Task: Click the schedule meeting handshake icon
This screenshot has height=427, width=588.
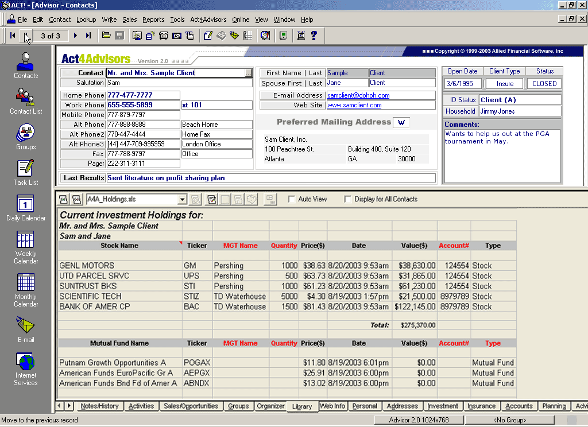Action: (177, 36)
